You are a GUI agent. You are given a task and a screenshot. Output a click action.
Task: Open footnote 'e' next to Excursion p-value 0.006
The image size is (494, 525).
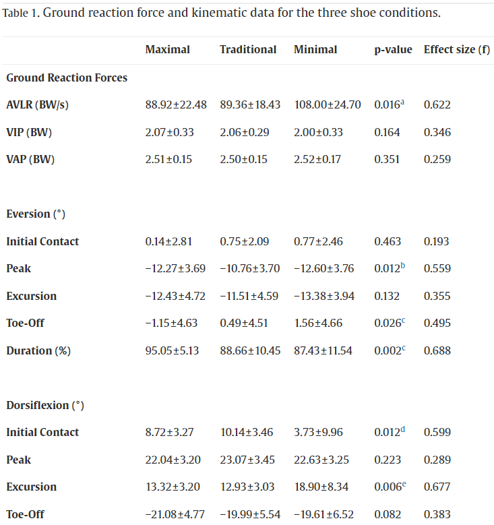(403, 484)
